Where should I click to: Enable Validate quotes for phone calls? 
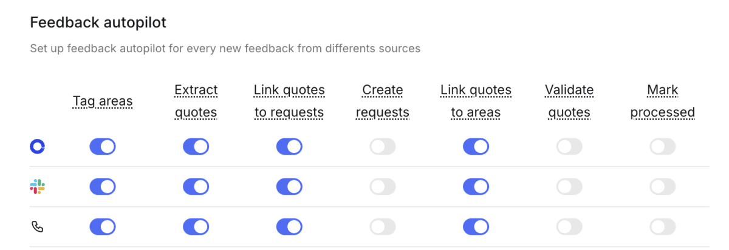tap(569, 227)
